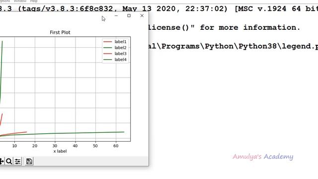The height and width of the screenshot is (179, 318).
Task: Click the x-axis tick value 30
Action: tap(55, 146)
